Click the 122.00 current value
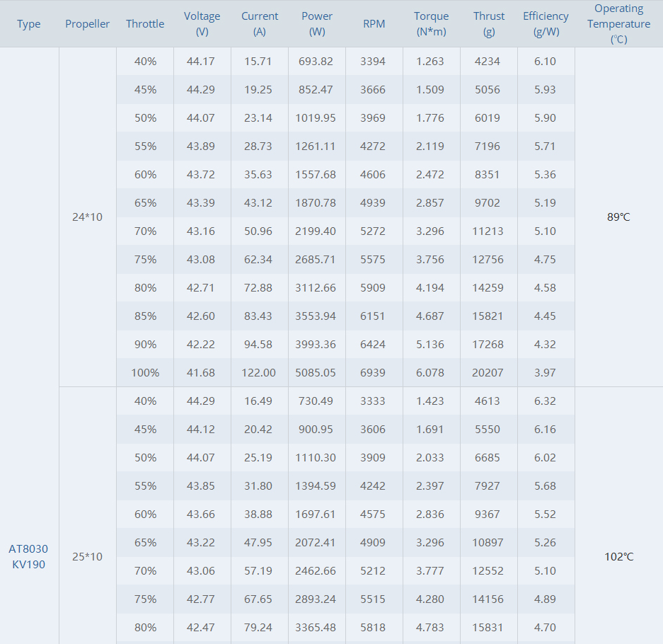Screen dimensions: 663x644 tap(258, 372)
